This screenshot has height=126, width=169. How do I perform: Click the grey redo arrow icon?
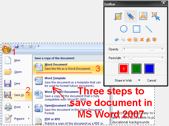click(x=123, y=40)
